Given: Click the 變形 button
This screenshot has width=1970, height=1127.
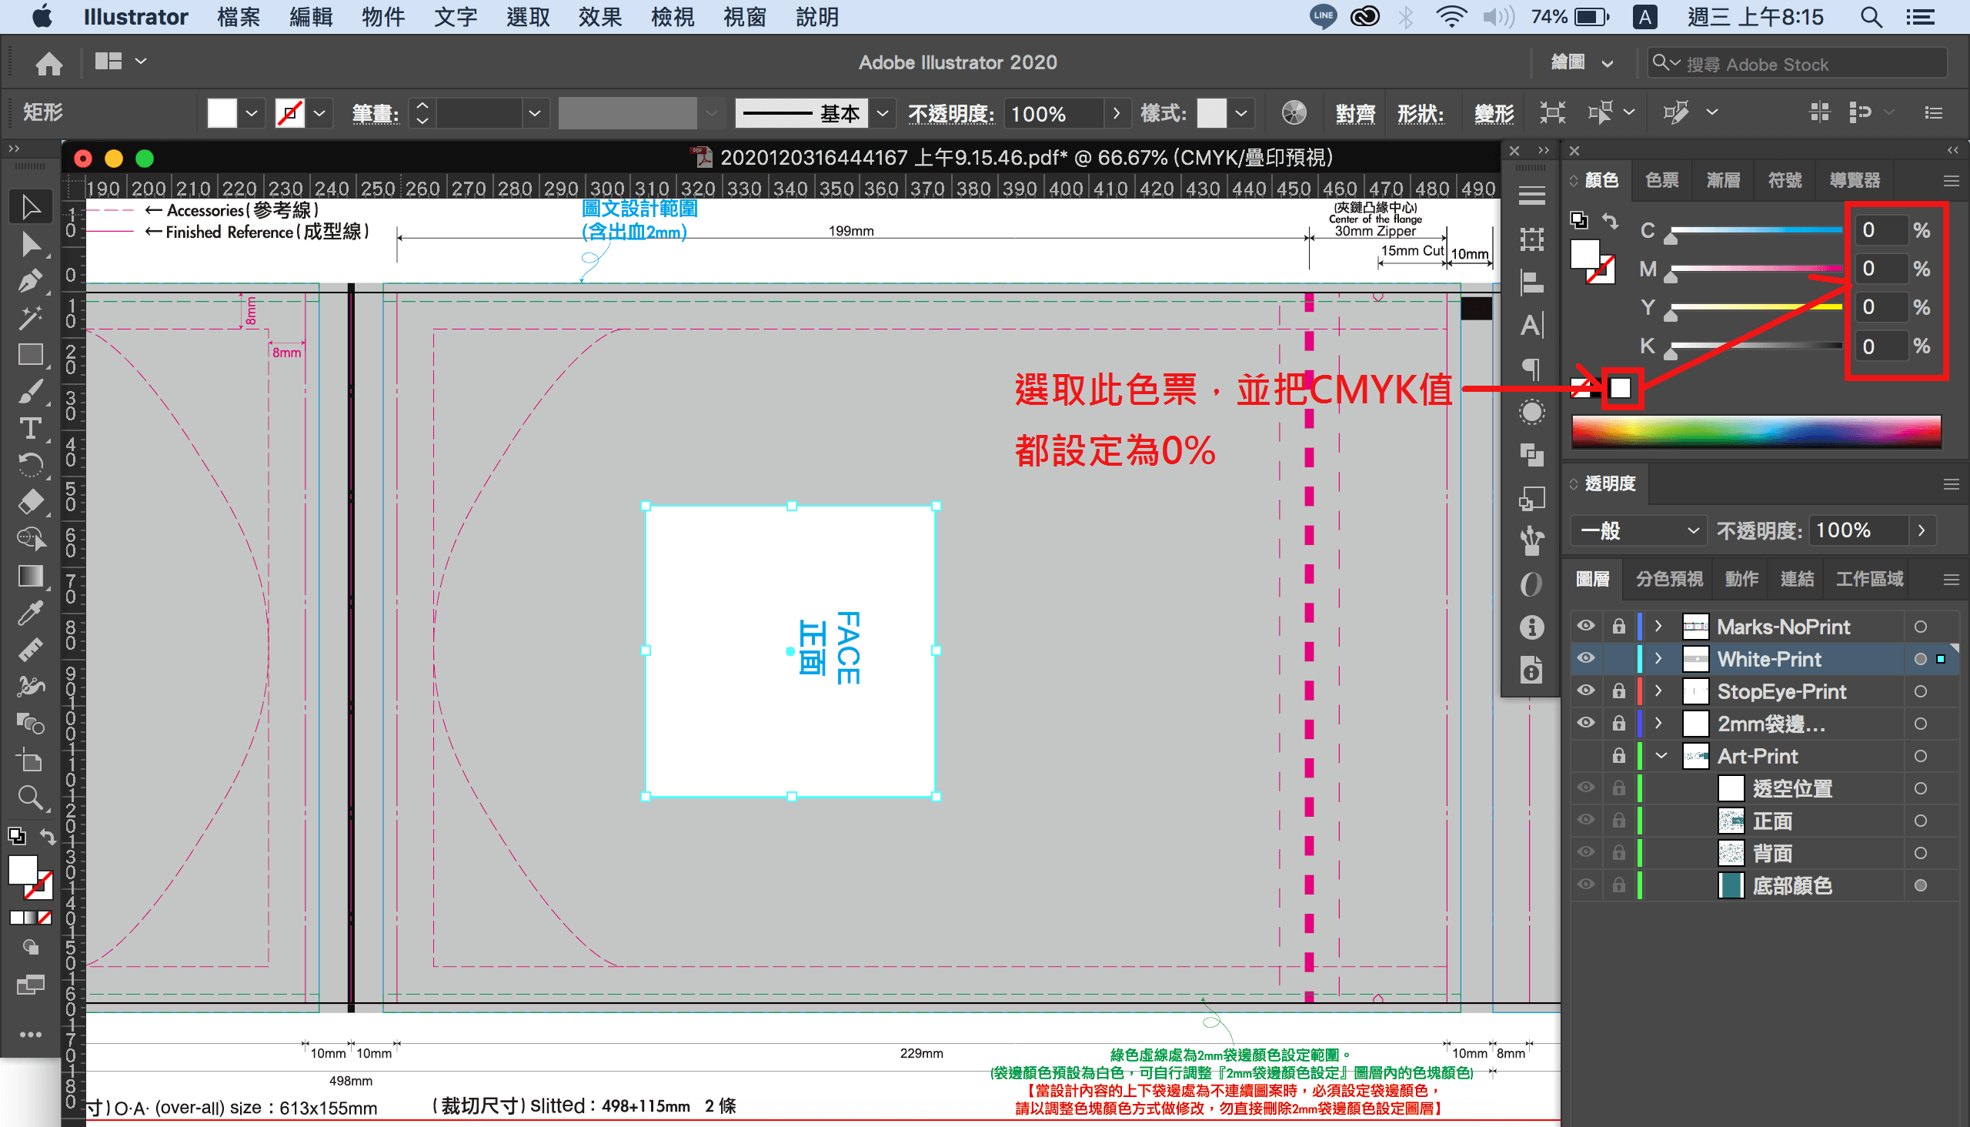Looking at the screenshot, I should pos(1493,114).
